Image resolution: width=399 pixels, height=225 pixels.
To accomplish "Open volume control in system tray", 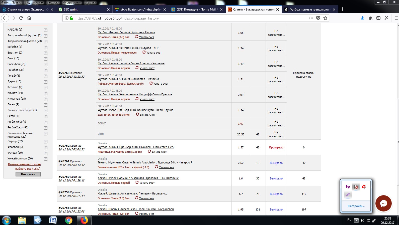I will click(x=362, y=220).
